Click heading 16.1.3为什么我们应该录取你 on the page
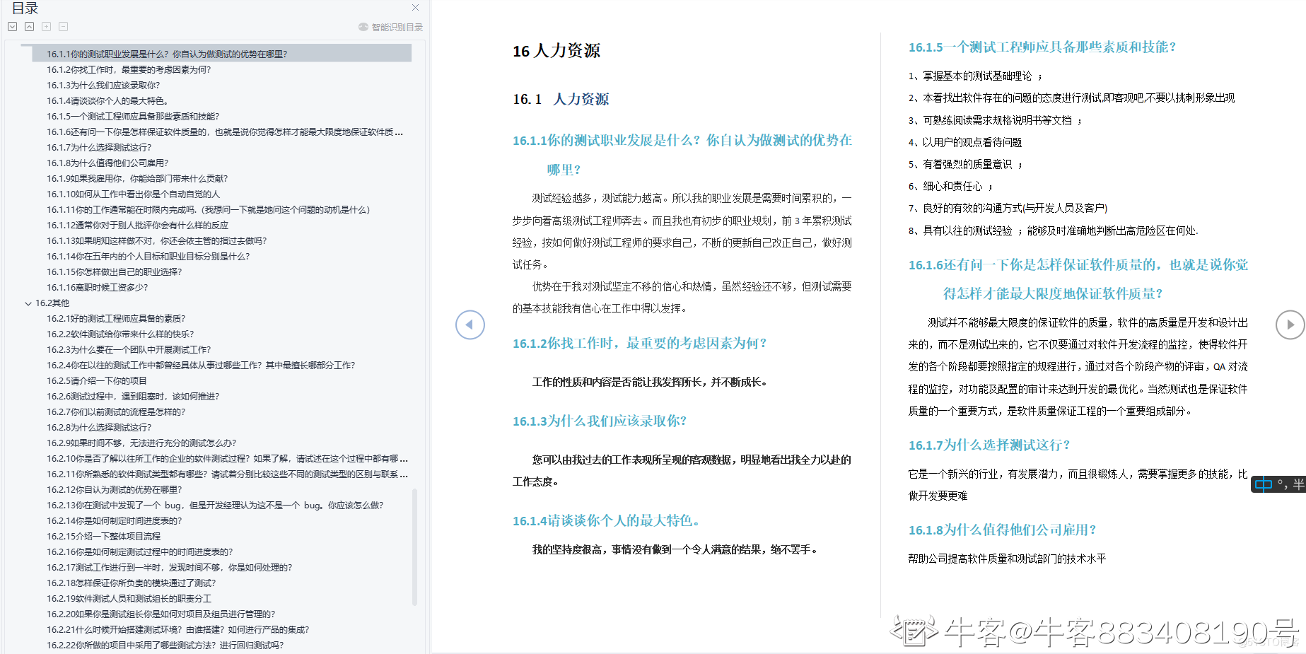This screenshot has width=1306, height=654. pos(599,421)
